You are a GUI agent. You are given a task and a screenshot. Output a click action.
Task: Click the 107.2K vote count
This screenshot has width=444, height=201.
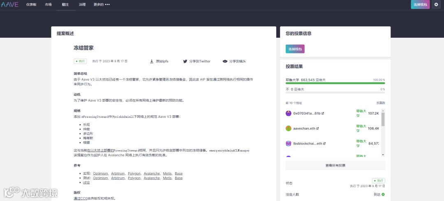point(373,113)
